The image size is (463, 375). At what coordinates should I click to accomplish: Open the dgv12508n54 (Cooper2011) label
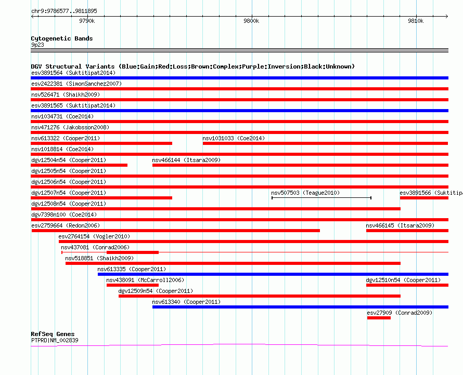[69, 204]
